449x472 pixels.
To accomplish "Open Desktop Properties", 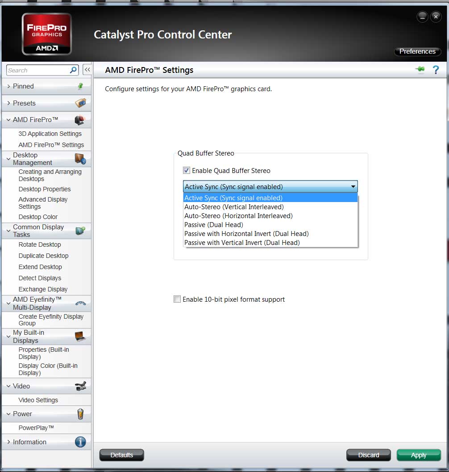I will pyautogui.click(x=45, y=189).
